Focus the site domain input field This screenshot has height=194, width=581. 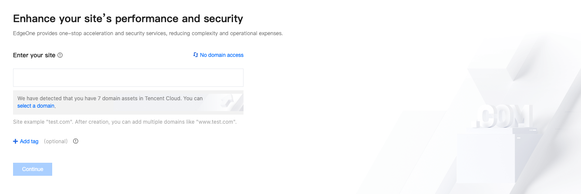click(128, 78)
